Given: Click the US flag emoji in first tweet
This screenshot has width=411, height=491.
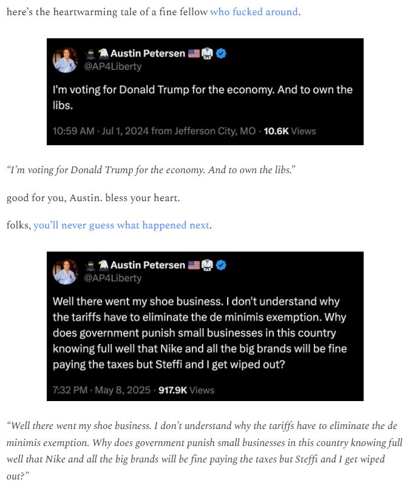Looking at the screenshot, I should (x=194, y=53).
